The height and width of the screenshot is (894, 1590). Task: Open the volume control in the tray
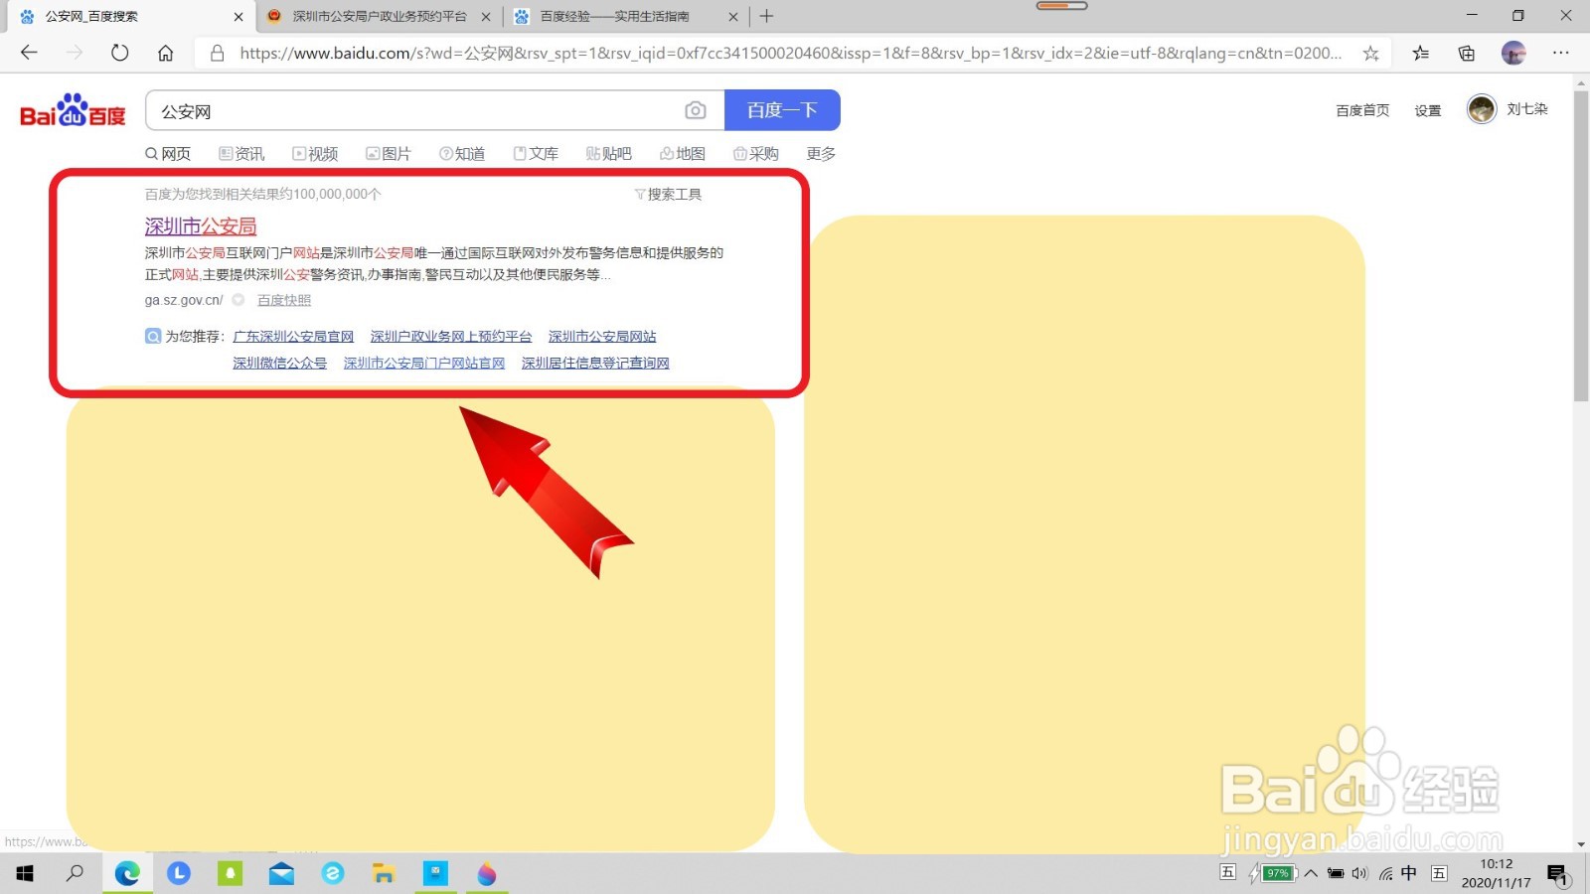(x=1359, y=874)
